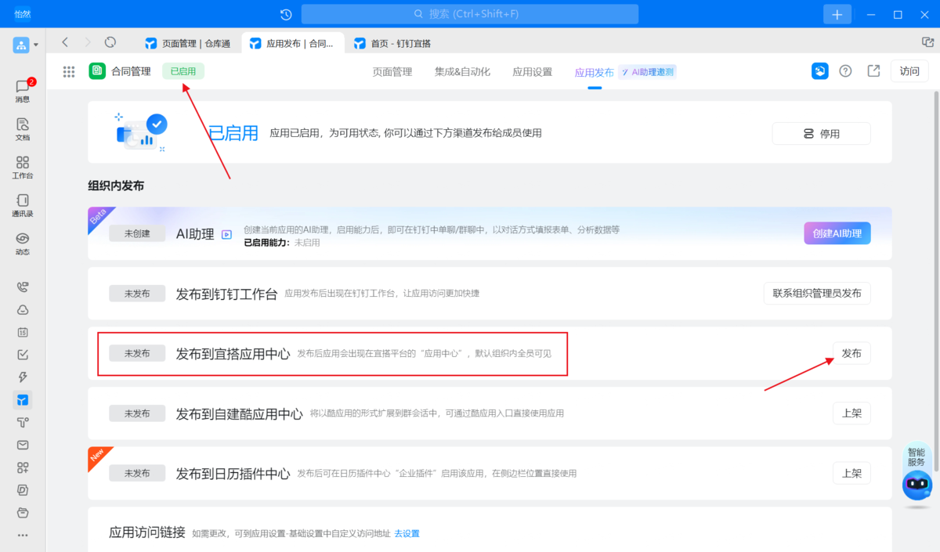Click 发布到日历插件中心 title
Screen dimensions: 940x552
233,474
